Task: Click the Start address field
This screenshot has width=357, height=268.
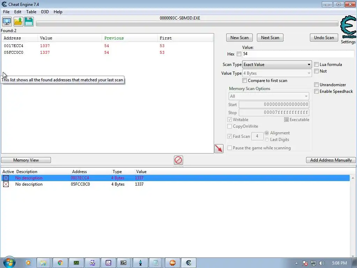Action: tap(274, 104)
